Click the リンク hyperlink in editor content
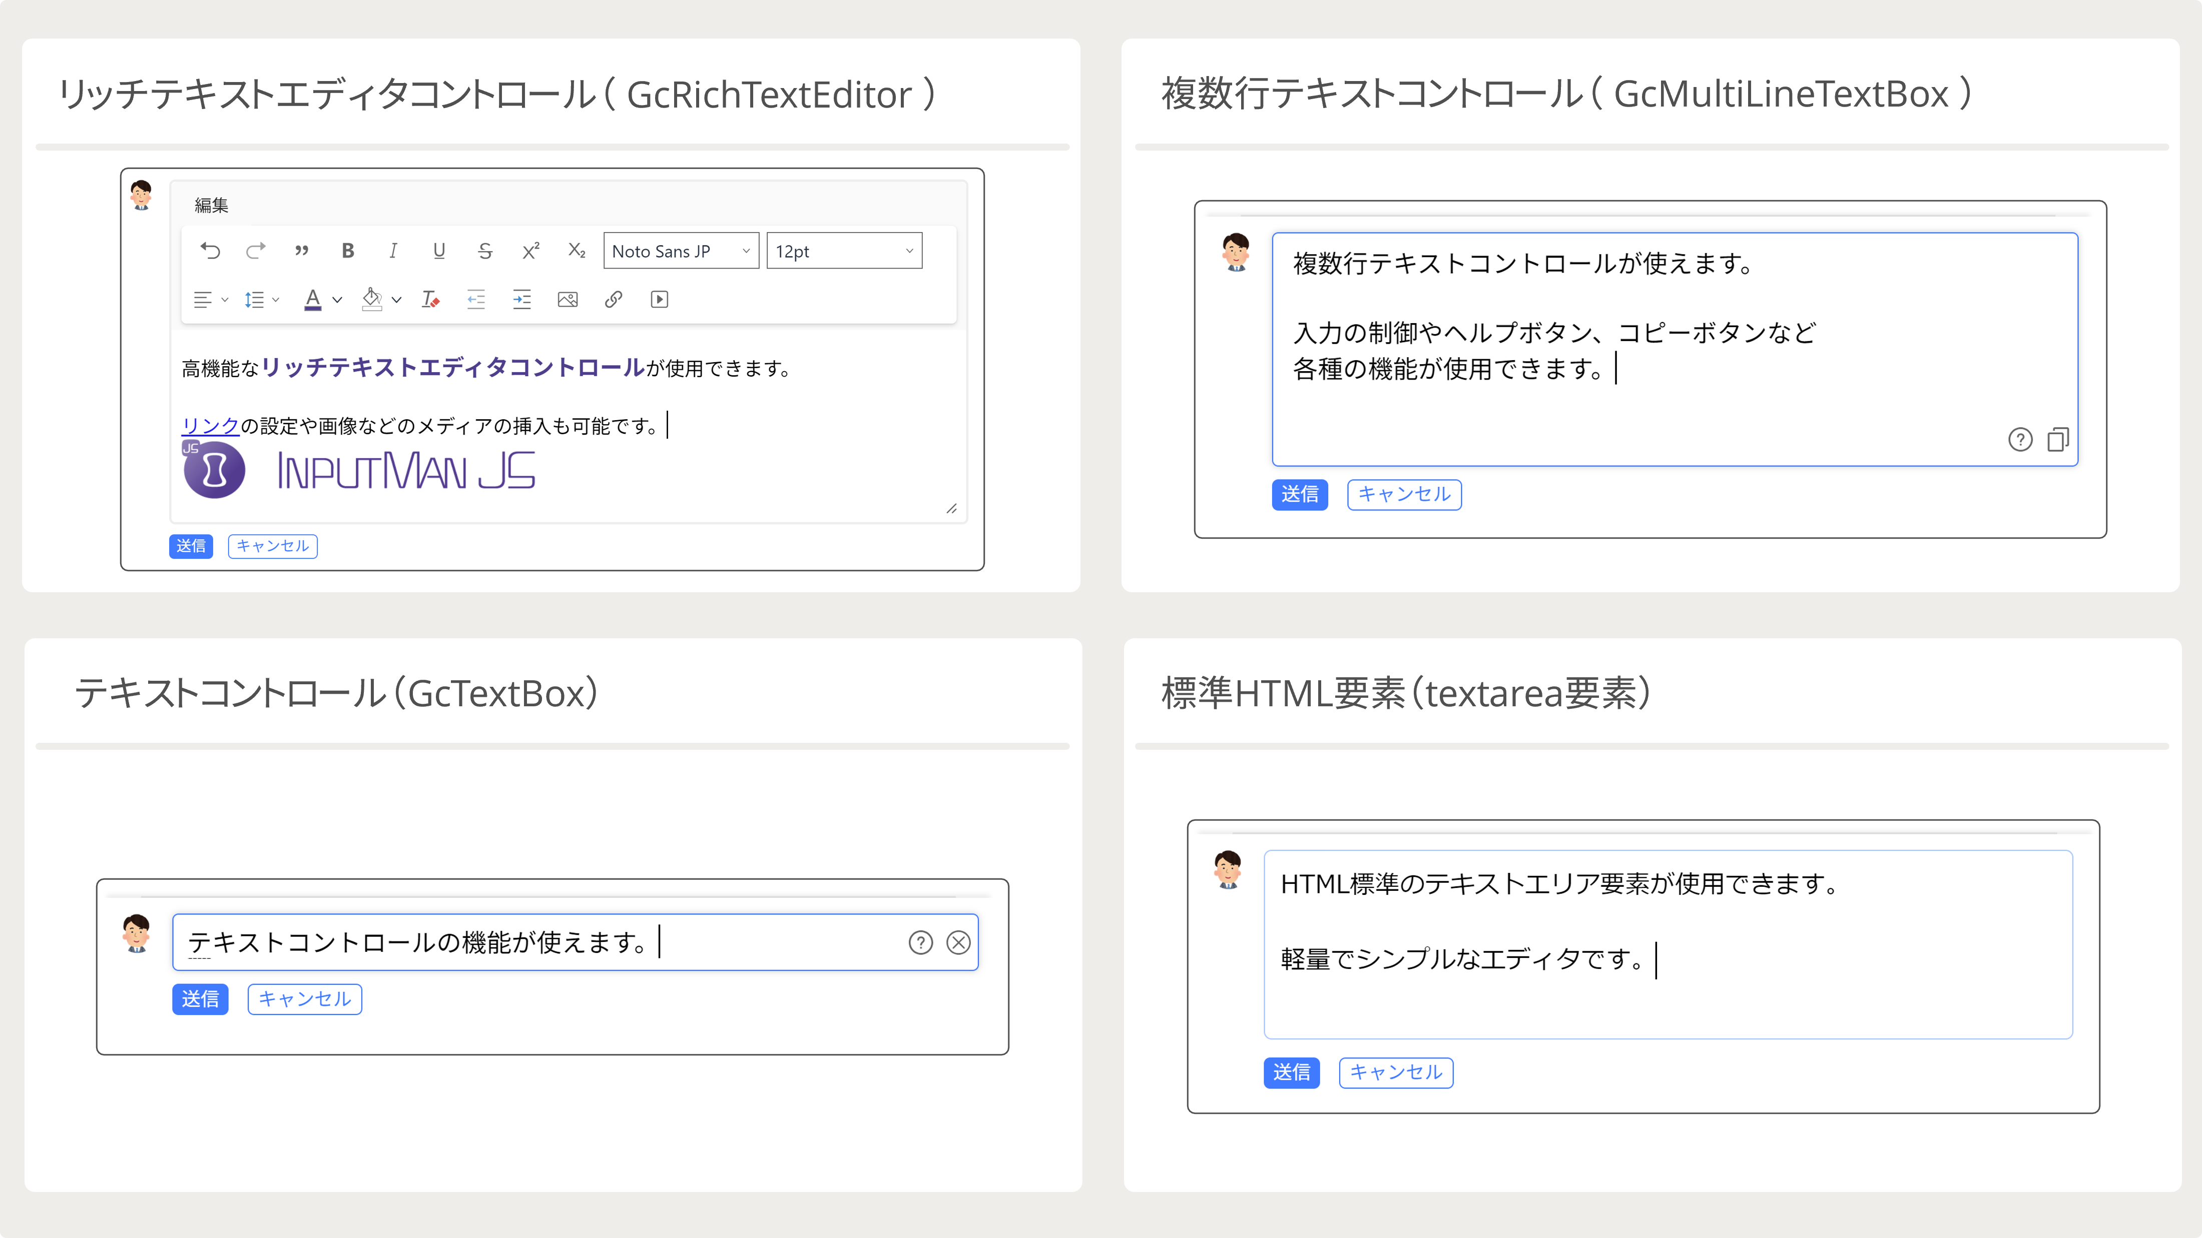The width and height of the screenshot is (2202, 1238). click(x=210, y=426)
